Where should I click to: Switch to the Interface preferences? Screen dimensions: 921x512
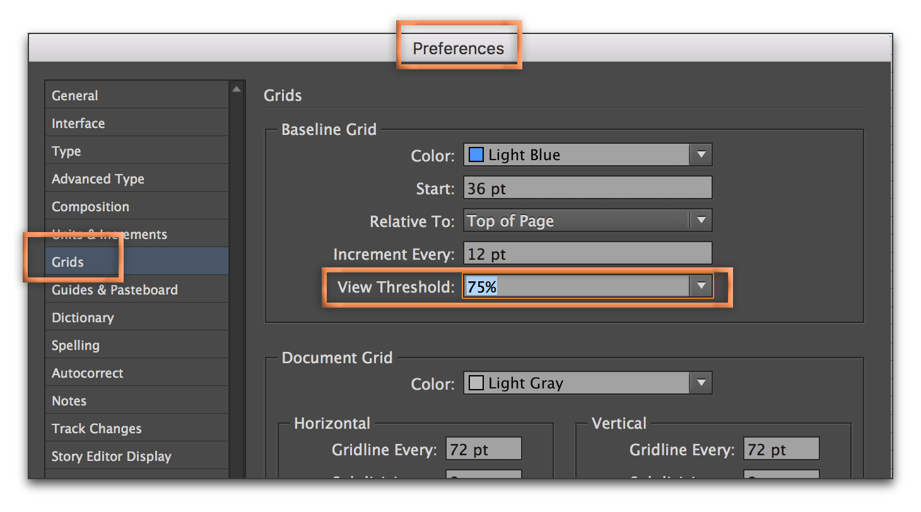(78, 124)
